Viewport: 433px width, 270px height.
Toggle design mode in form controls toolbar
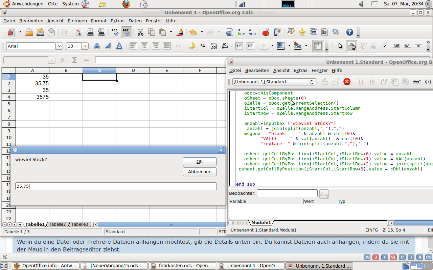[x=352, y=46]
